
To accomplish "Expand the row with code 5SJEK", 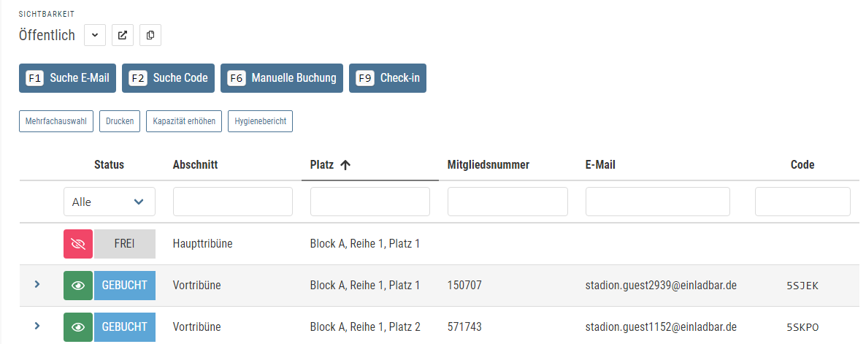I will coord(37,284).
